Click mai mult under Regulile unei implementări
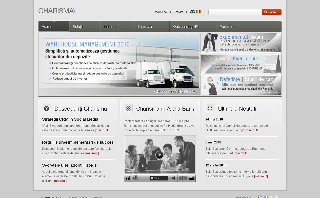The width and height of the screenshot is (320, 198). click(x=92, y=153)
